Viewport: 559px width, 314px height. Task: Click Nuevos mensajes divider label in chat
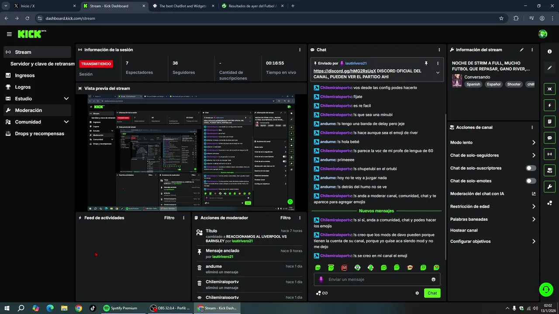376,211
